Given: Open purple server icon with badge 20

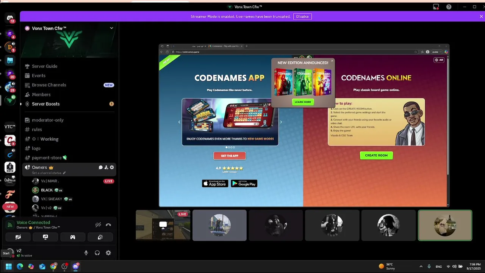Looking at the screenshot, I should tap(10, 74).
